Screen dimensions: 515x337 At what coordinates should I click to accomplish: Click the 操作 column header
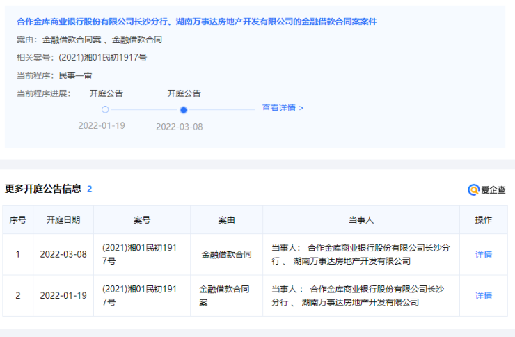(484, 220)
